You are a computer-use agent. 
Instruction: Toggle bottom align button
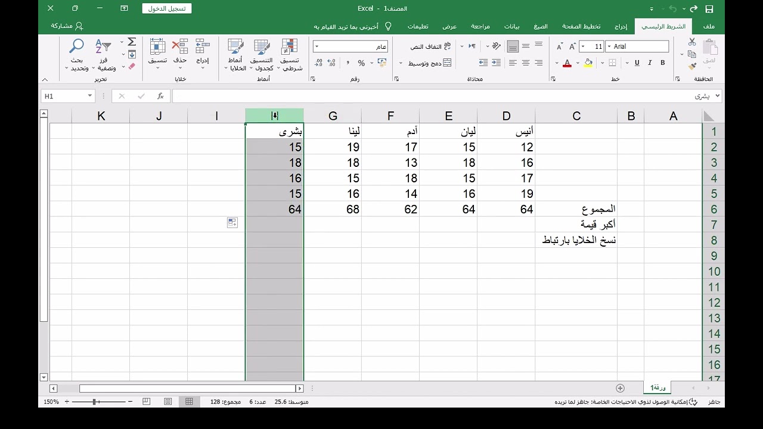[513, 46]
